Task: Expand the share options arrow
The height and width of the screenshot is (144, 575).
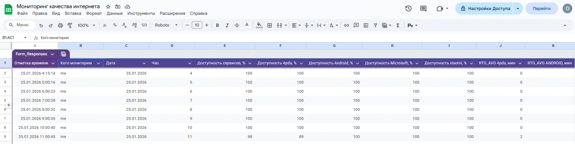Action: pos(518,8)
